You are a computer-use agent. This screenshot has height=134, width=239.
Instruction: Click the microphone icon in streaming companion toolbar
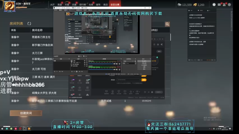tap(131, 92)
